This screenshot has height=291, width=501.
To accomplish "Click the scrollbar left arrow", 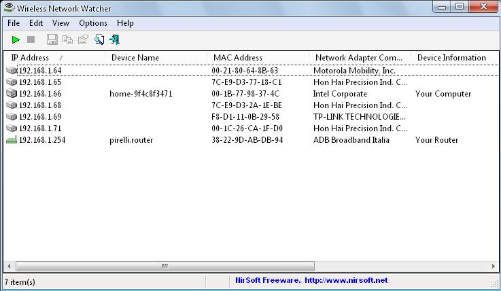I will click(x=9, y=266).
